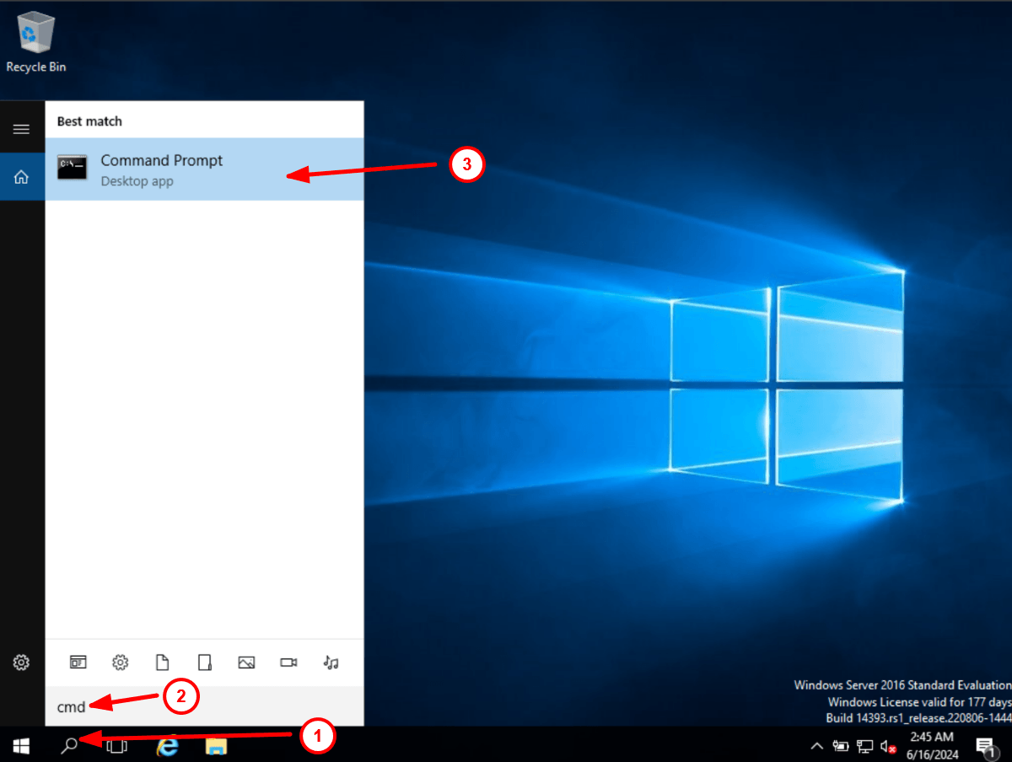The height and width of the screenshot is (762, 1012).
Task: Expand hidden icons in the system tray
Action: click(816, 746)
